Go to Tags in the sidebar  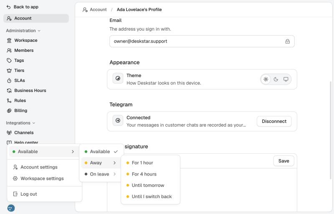point(36,60)
